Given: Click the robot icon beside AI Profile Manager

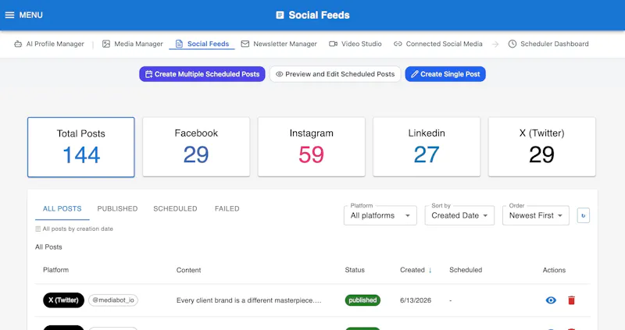Looking at the screenshot, I should pos(18,44).
